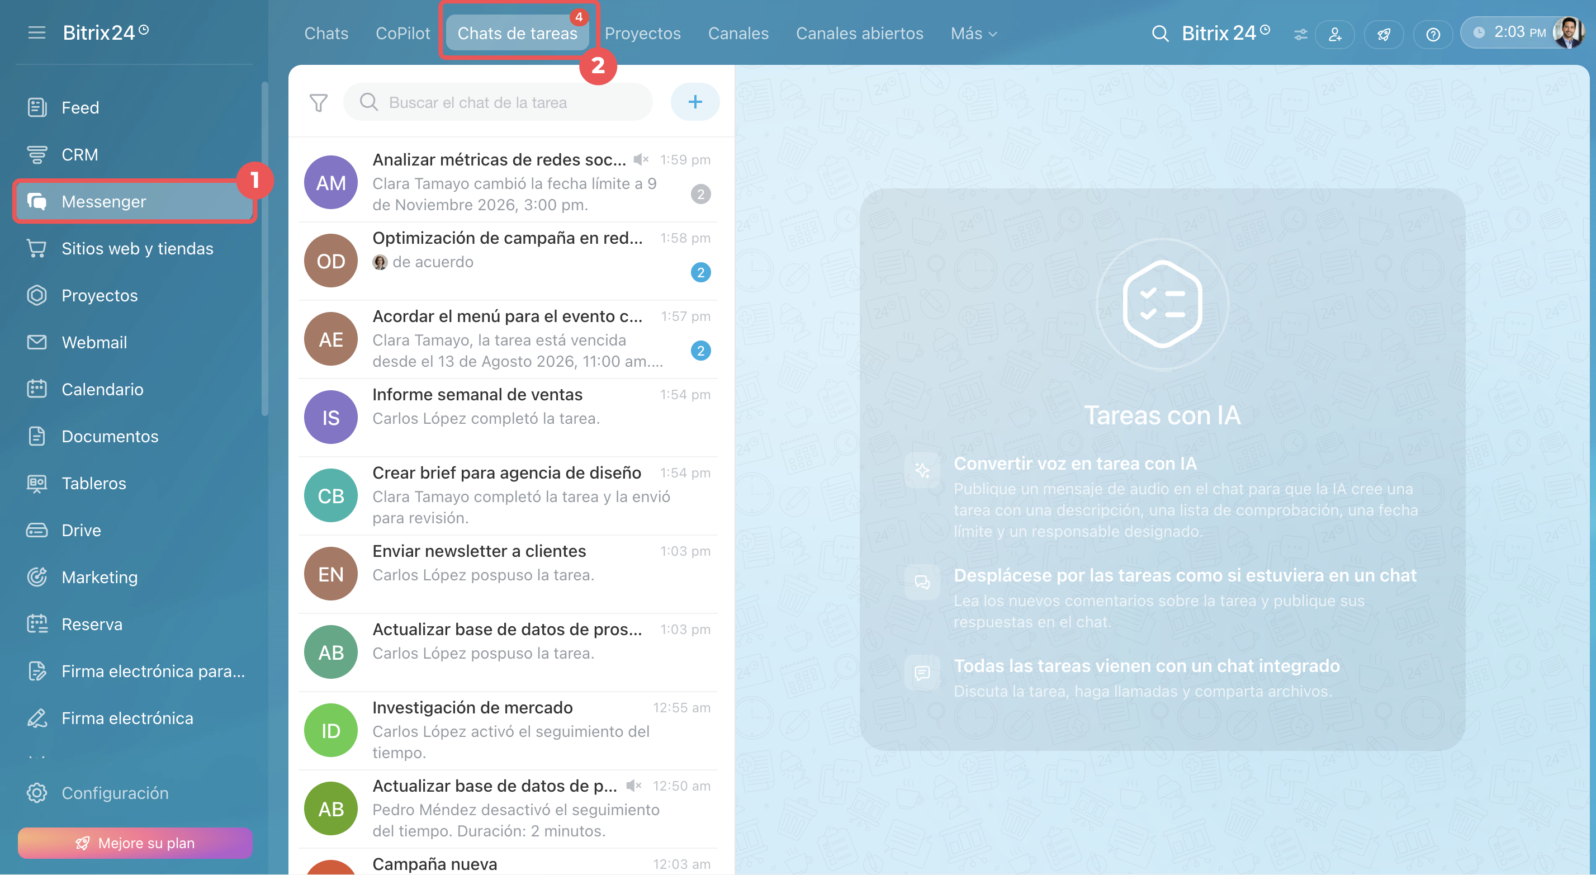Open the Sitios web y tiendas cart icon
The width and height of the screenshot is (1596, 875).
(x=36, y=248)
